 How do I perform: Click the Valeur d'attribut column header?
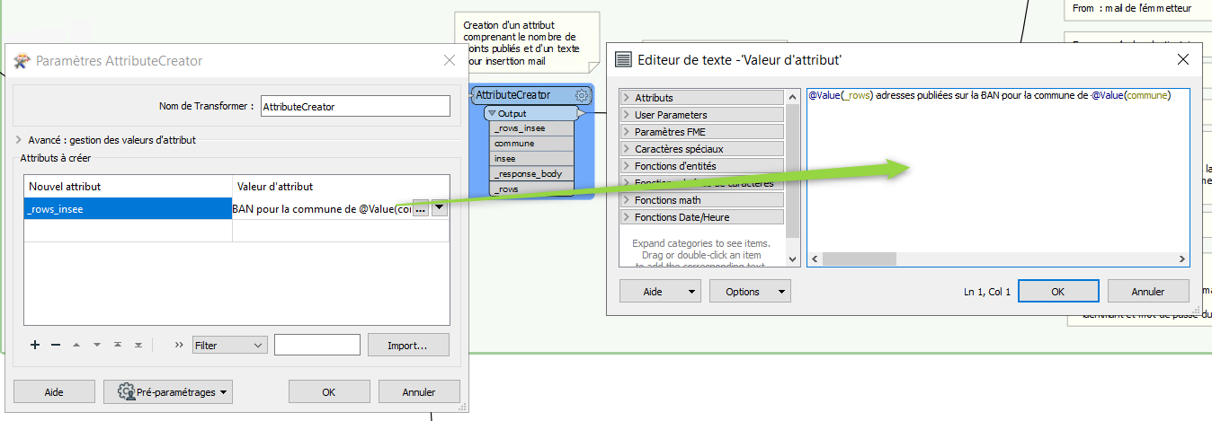pos(341,187)
